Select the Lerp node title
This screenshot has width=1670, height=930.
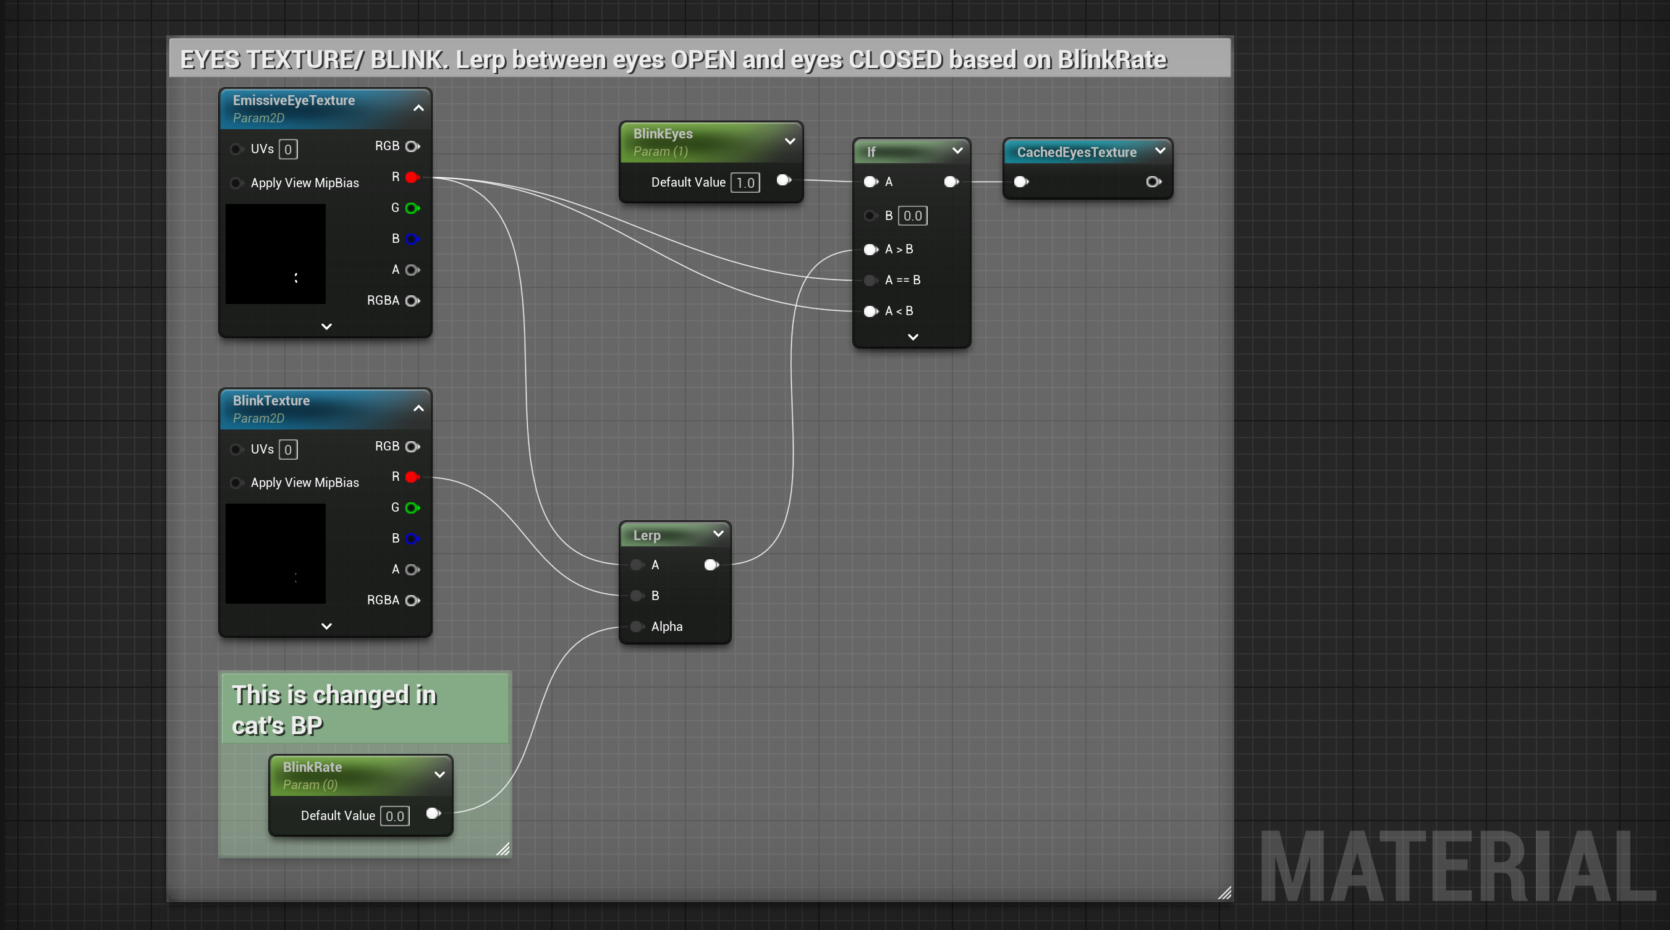click(x=646, y=535)
